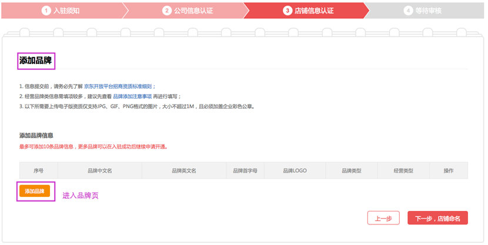Click the 经营类型 column header
This screenshot has width=488, height=245.
pyautogui.click(x=403, y=170)
